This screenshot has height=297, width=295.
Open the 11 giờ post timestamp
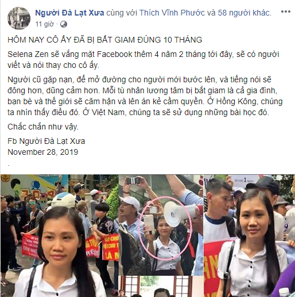44,24
